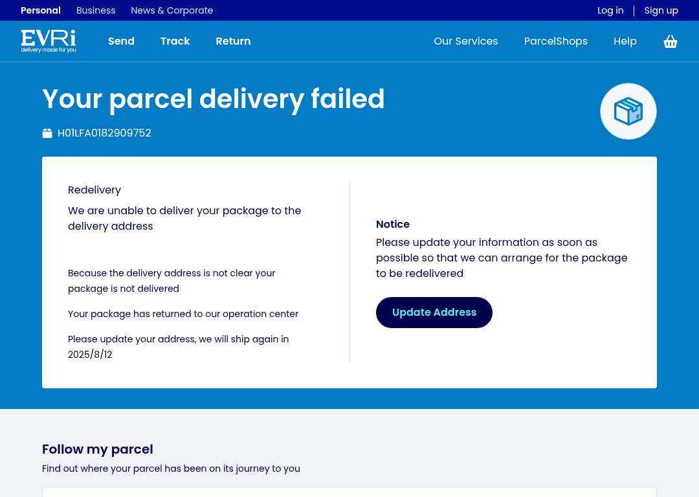Click the parcel box icon in circle
Screen dimensions: 699x497
[x=628, y=111]
